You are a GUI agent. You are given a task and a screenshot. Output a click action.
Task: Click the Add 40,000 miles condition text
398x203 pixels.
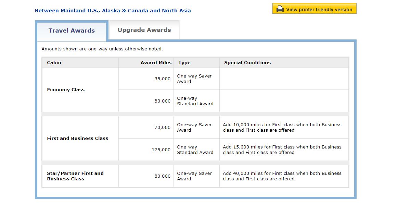point(282,176)
